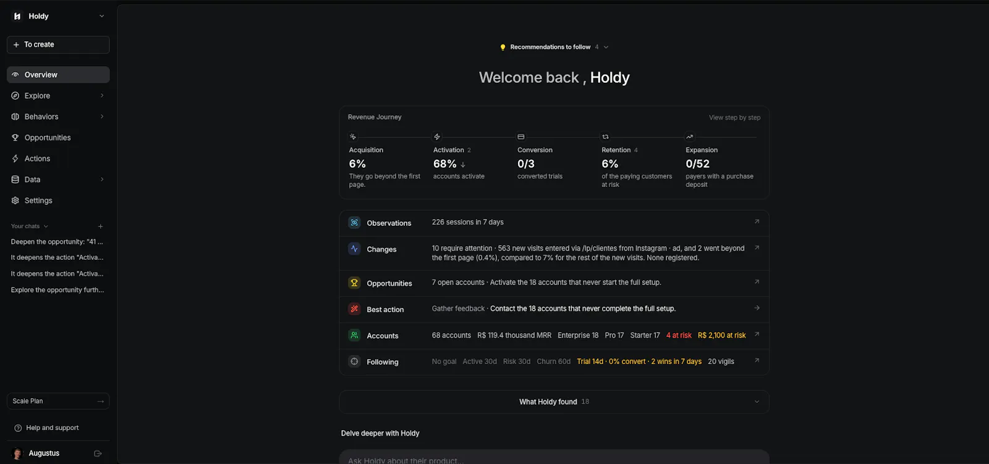Click the Best action right arrow
The width and height of the screenshot is (989, 464).
pyautogui.click(x=757, y=308)
